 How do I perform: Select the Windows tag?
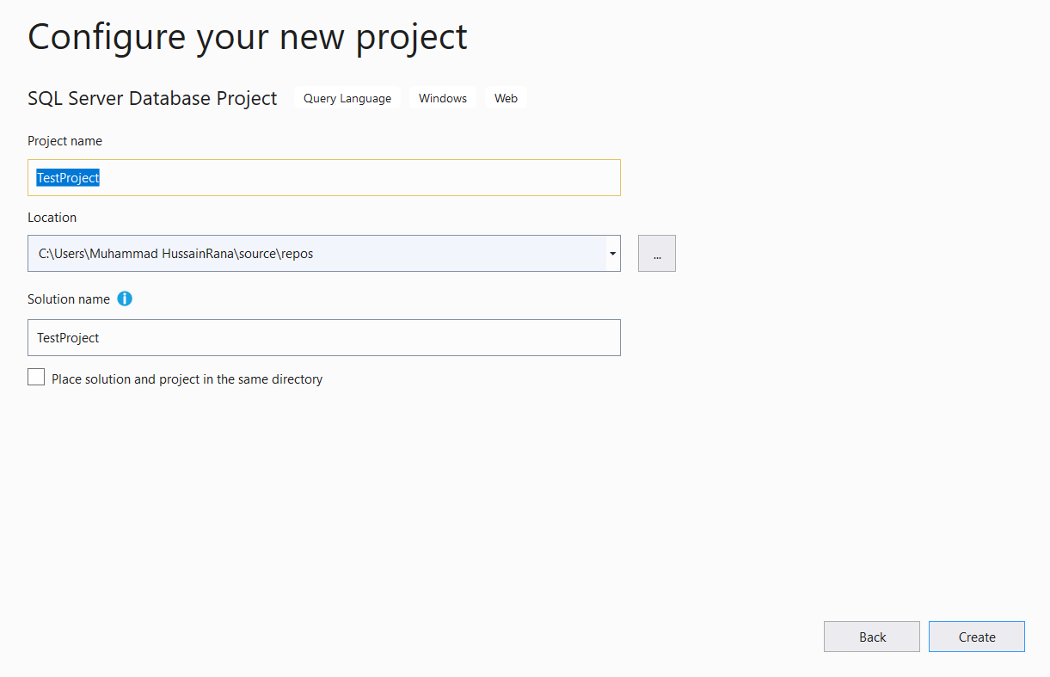441,97
